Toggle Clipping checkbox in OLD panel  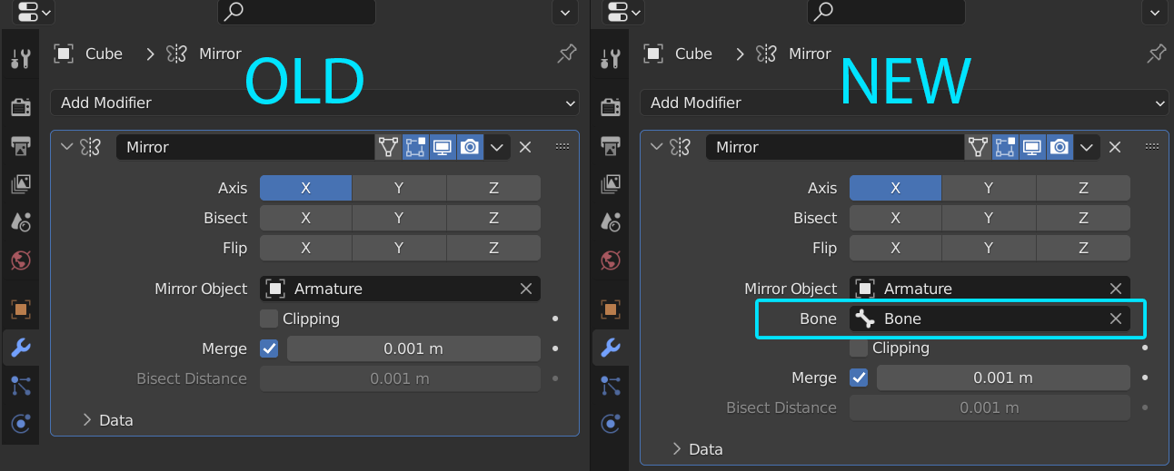(x=268, y=319)
